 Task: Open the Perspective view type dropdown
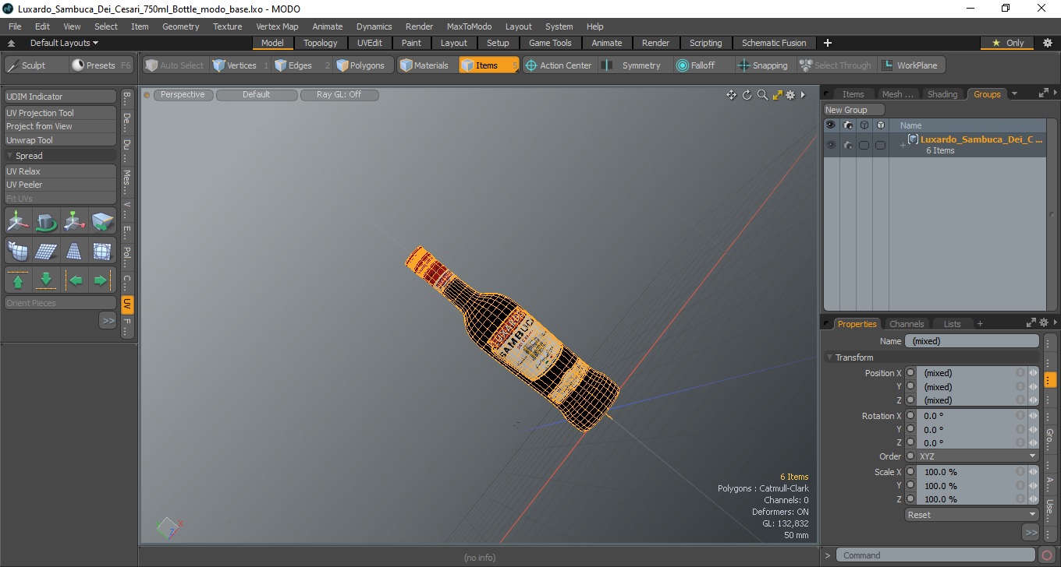pos(183,95)
